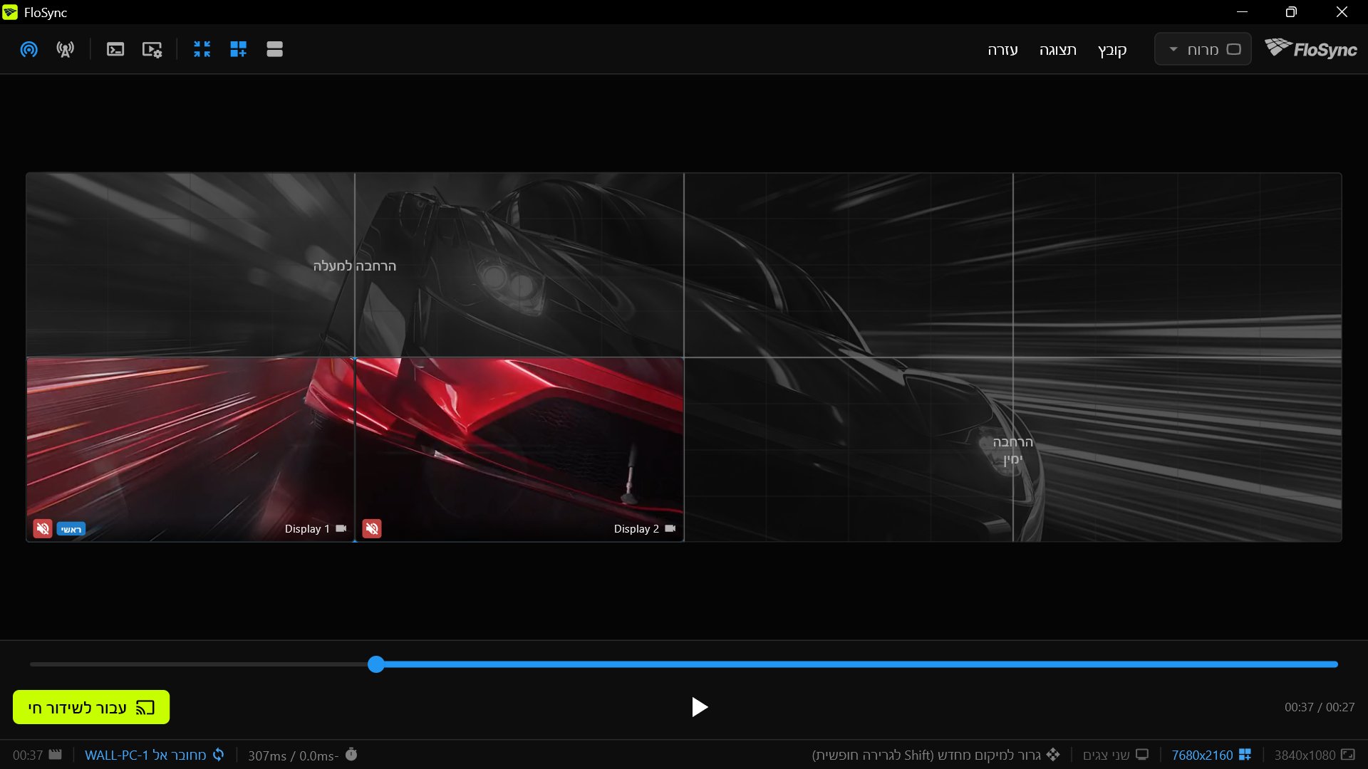Click the playback slider handle
The width and height of the screenshot is (1368, 769).
(x=376, y=664)
